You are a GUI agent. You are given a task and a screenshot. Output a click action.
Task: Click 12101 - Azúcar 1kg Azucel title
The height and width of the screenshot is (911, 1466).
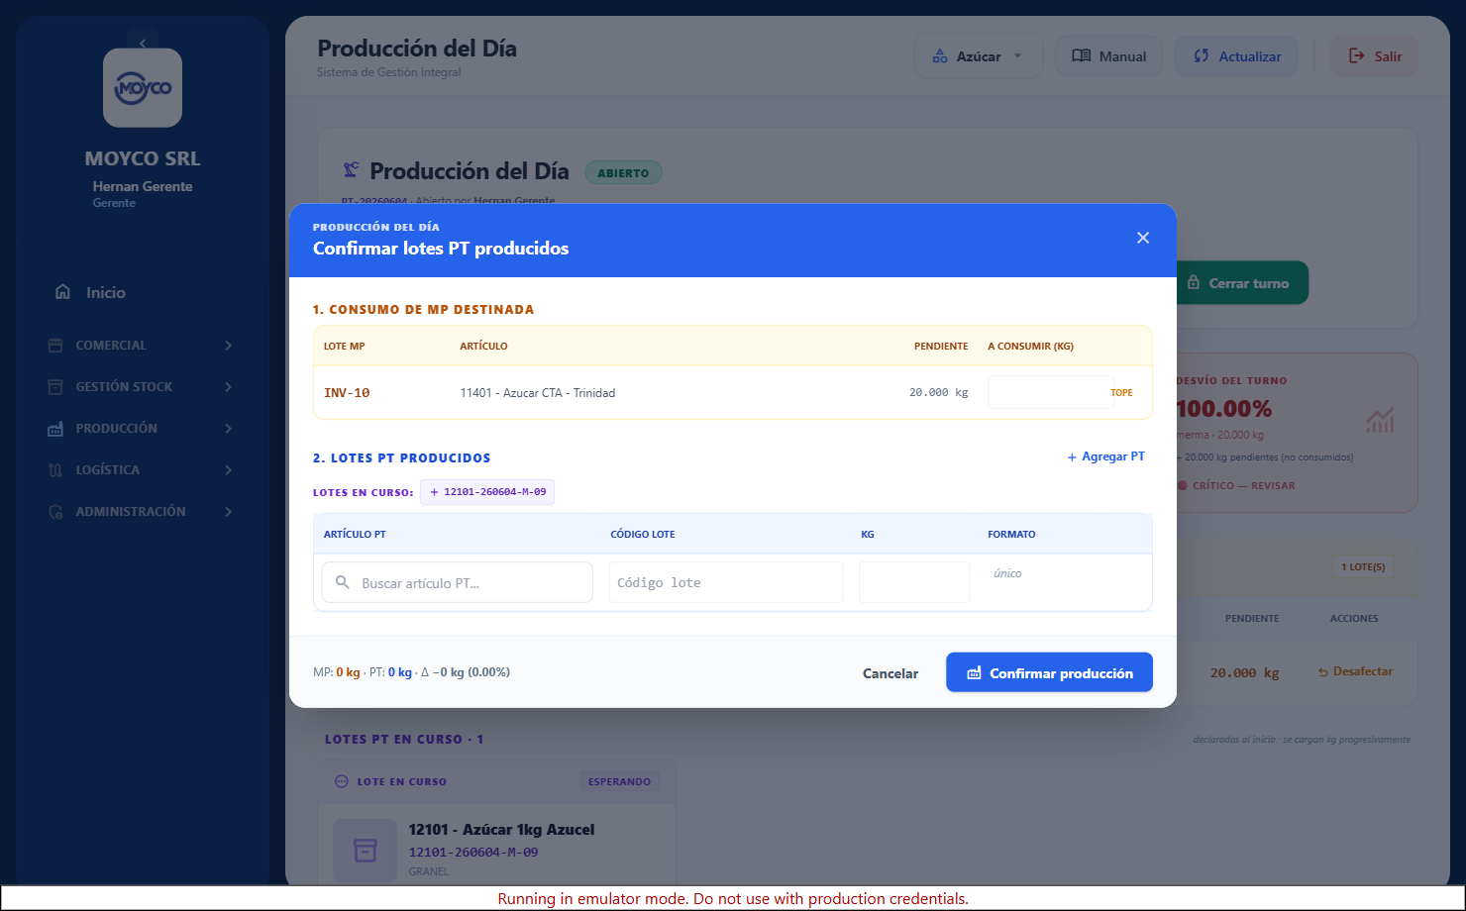(501, 830)
